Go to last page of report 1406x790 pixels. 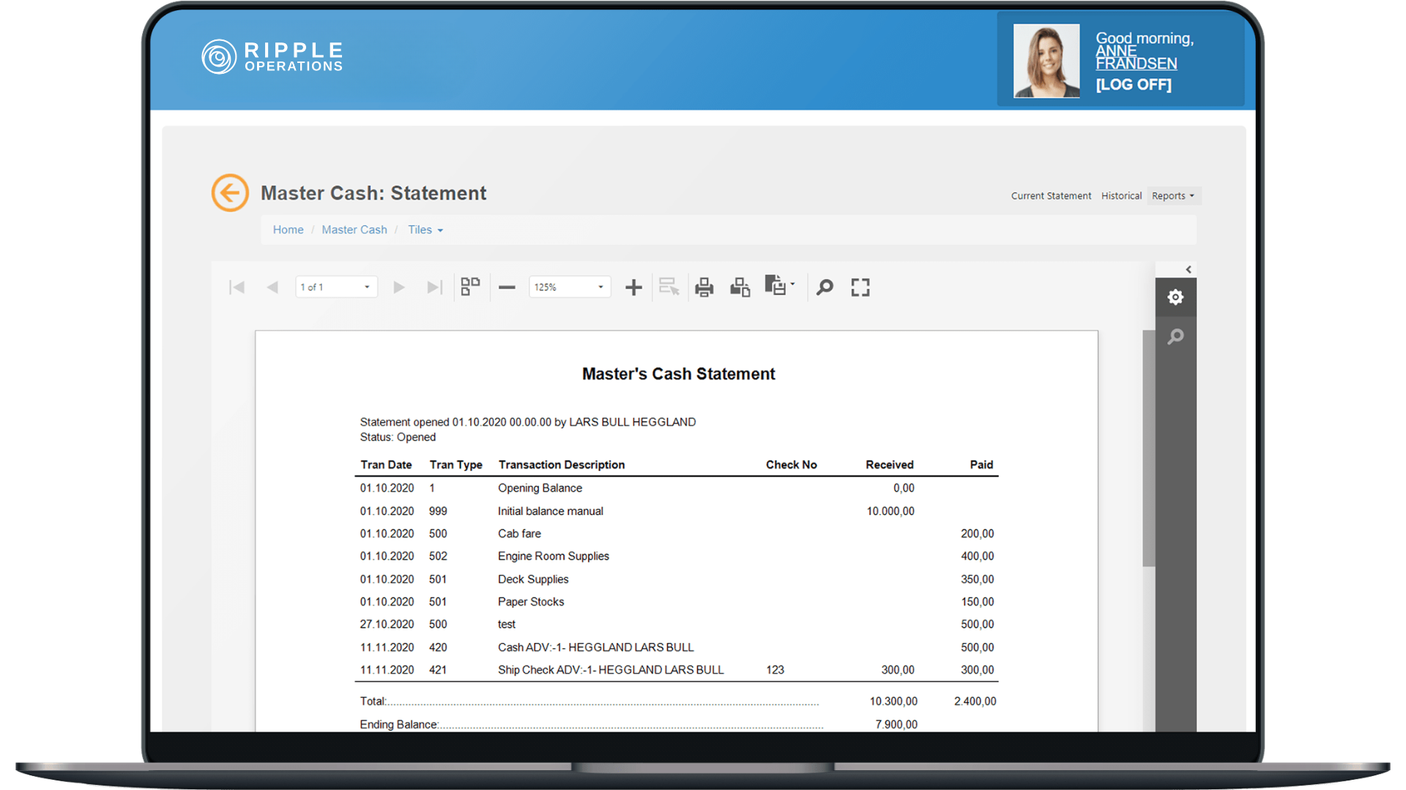pyautogui.click(x=434, y=287)
